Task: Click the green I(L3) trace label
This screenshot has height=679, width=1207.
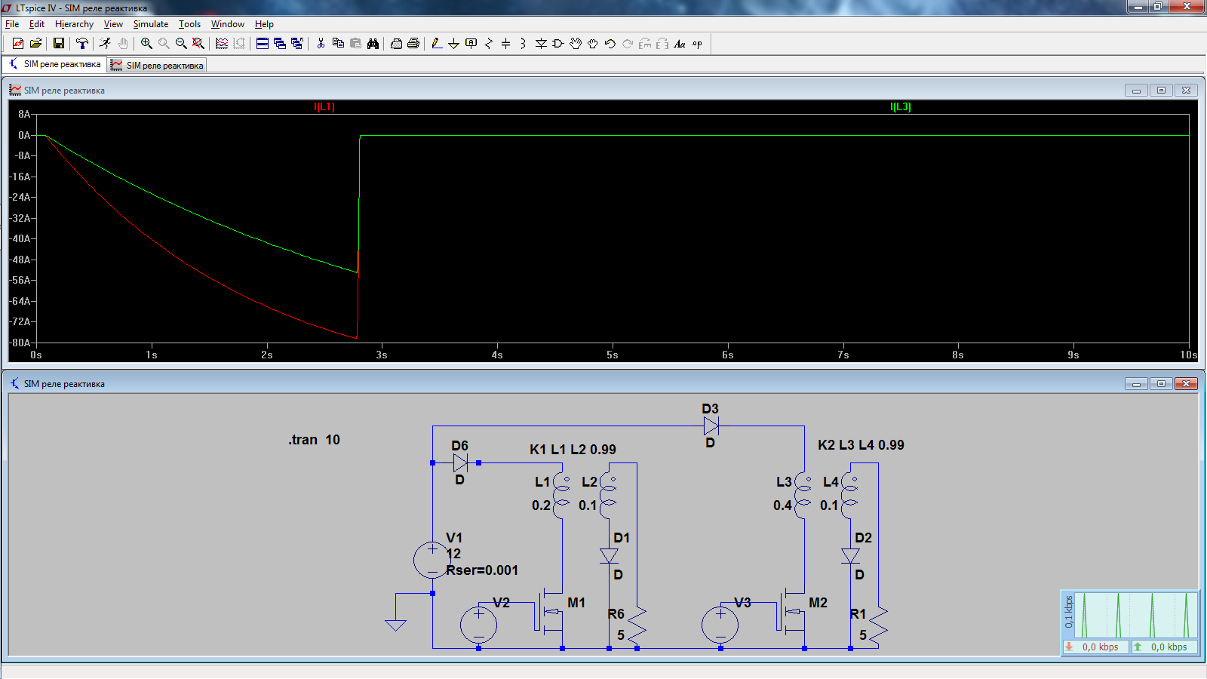Action: (901, 107)
